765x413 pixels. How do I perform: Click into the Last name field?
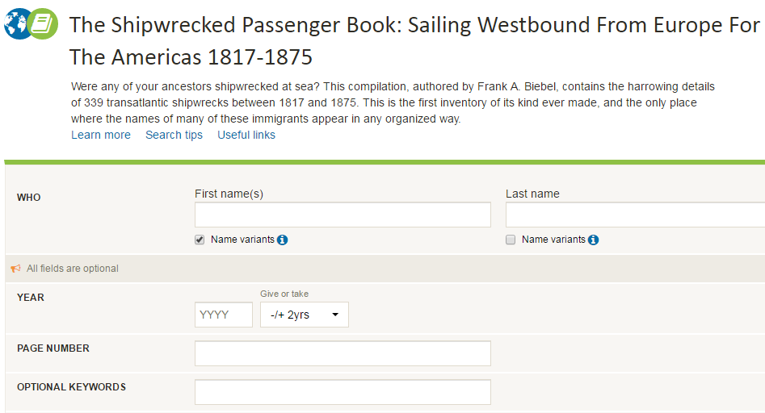635,215
